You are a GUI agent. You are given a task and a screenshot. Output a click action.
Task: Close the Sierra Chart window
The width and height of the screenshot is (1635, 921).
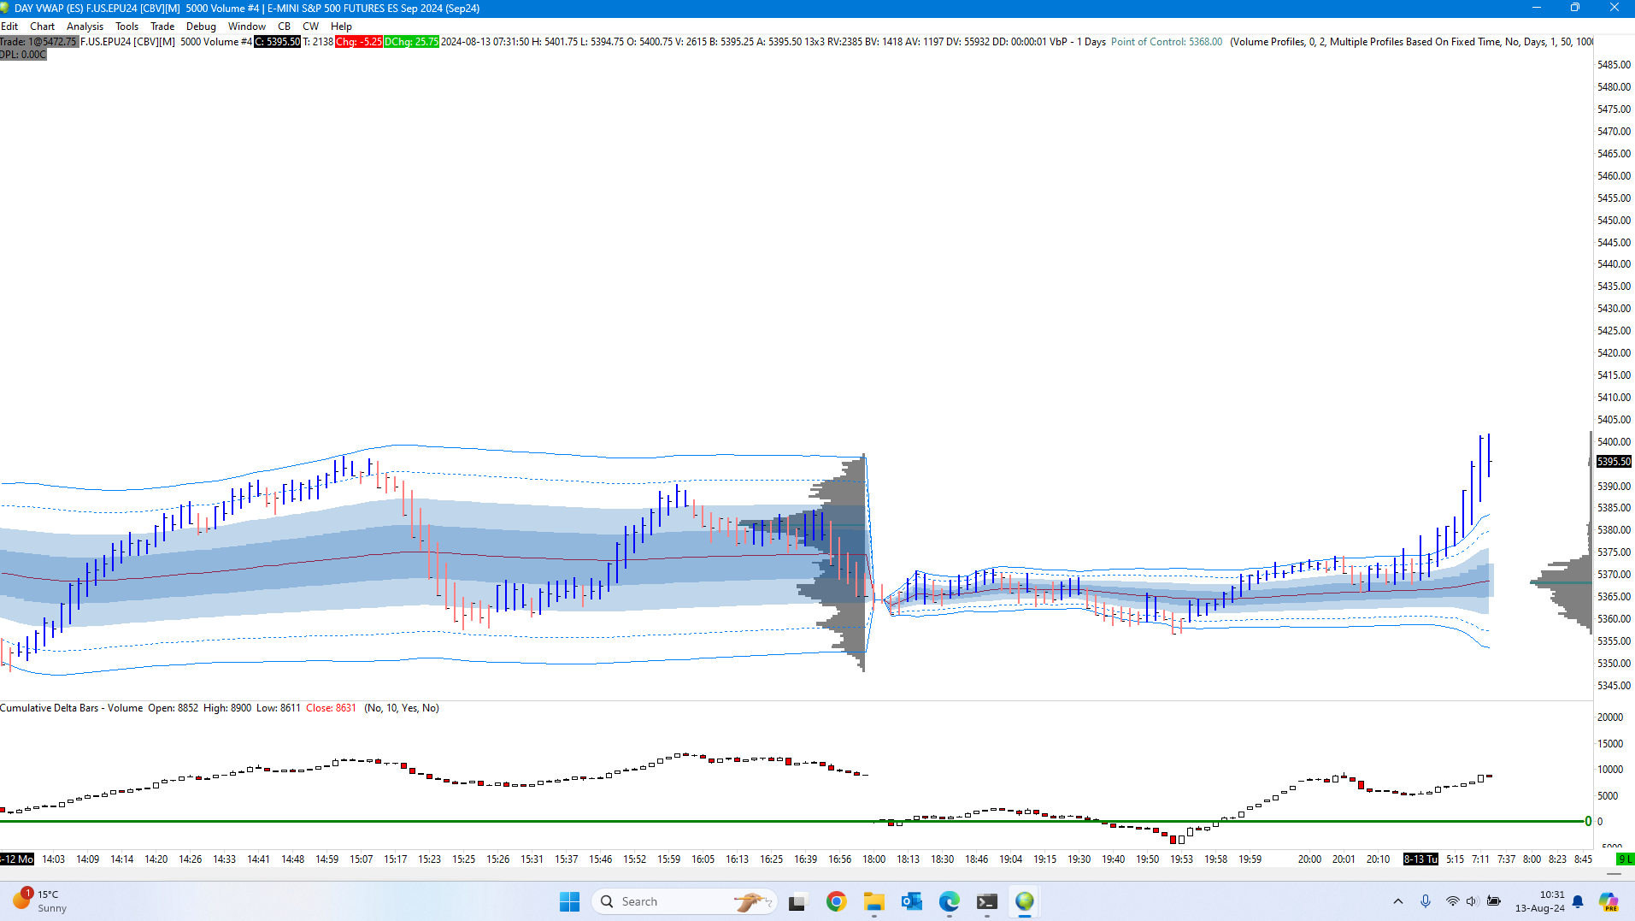pyautogui.click(x=1614, y=8)
